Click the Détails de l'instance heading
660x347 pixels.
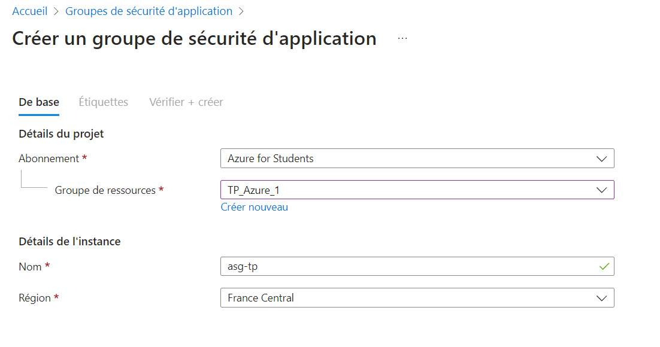point(69,242)
